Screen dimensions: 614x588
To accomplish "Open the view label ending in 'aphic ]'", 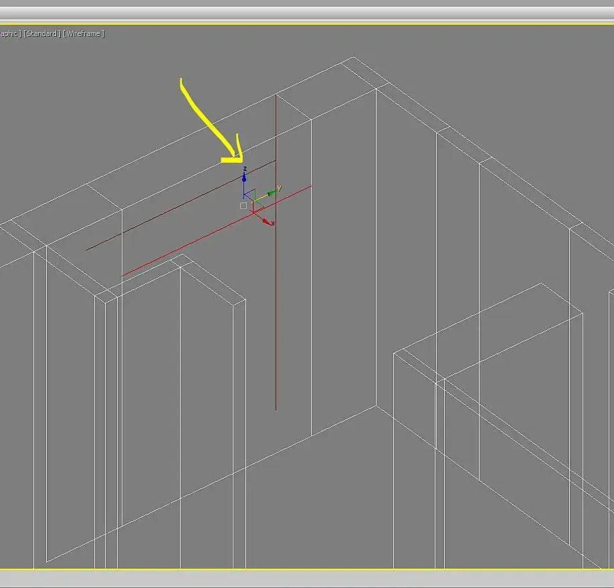I will pos(11,33).
